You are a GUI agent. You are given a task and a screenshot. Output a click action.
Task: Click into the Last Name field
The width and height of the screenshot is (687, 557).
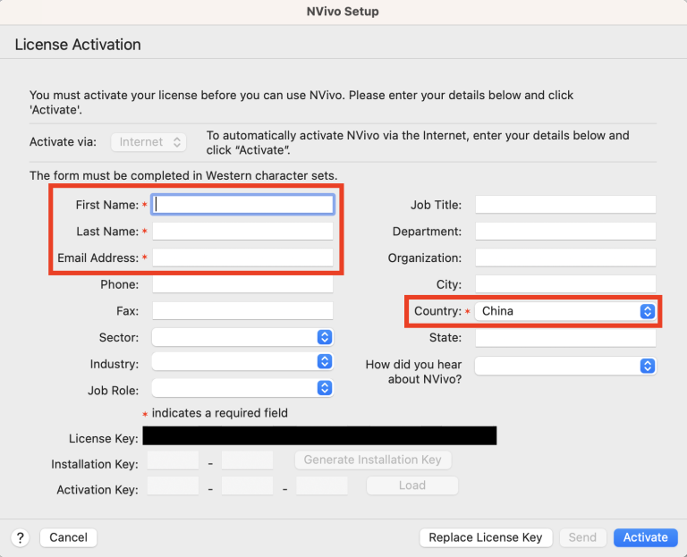click(x=243, y=232)
